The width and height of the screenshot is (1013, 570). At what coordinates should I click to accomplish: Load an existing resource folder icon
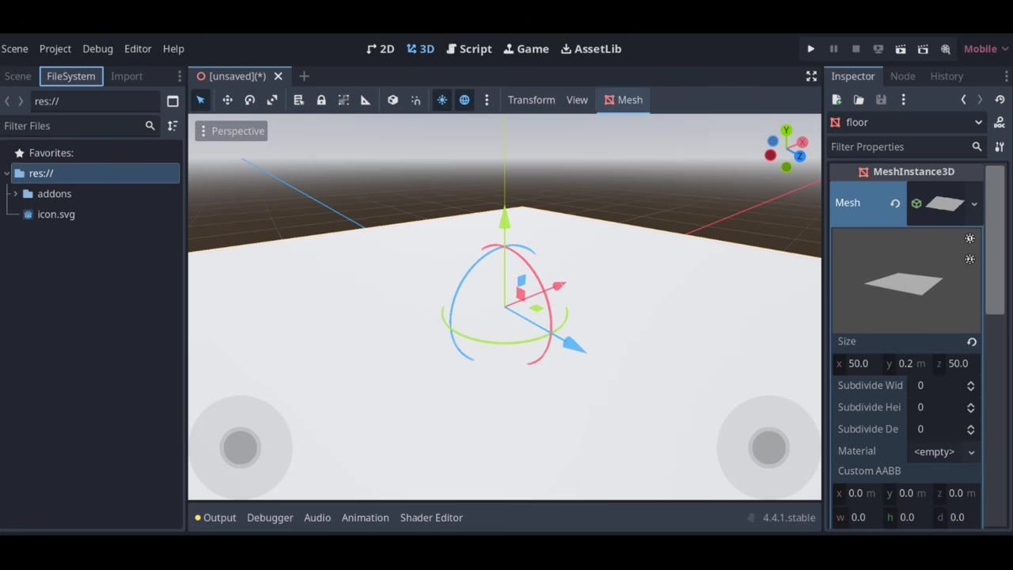(x=859, y=100)
